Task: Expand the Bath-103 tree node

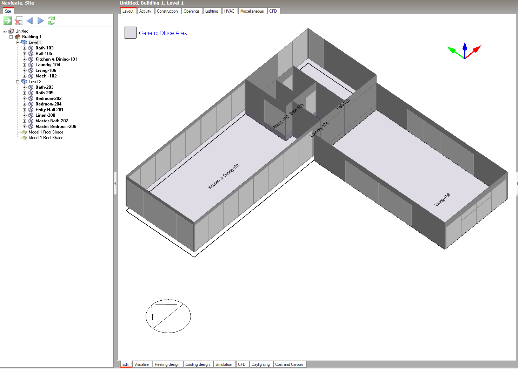Action: pyautogui.click(x=24, y=48)
